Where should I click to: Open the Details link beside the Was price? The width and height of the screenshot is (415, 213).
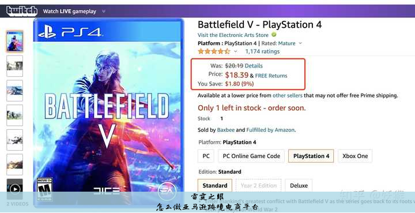point(254,66)
